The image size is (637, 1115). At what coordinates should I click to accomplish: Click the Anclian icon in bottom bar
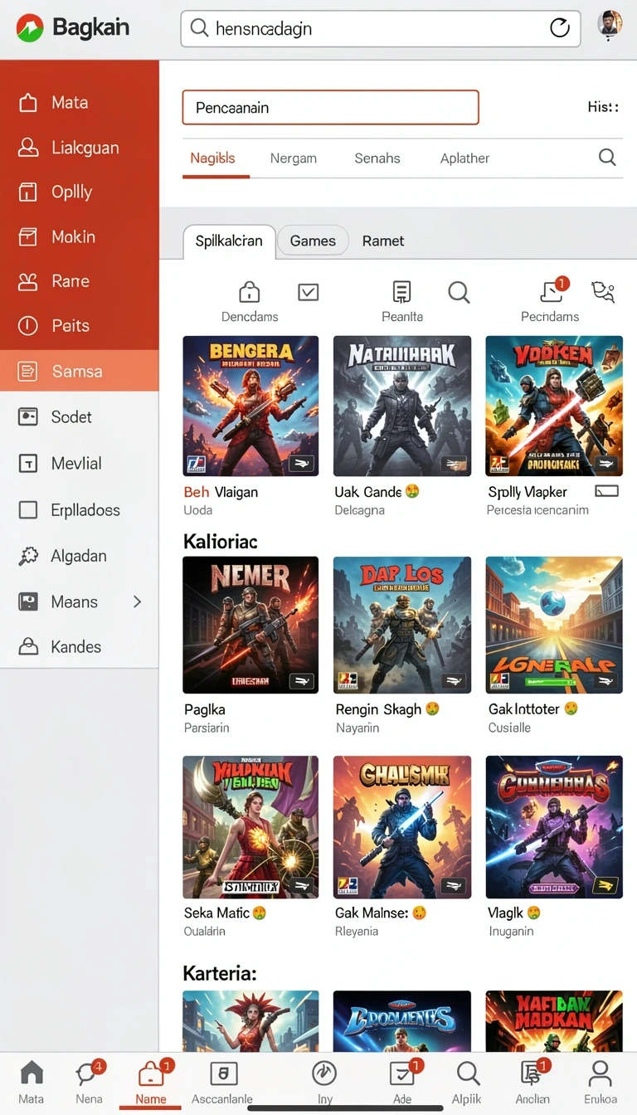click(x=531, y=1073)
